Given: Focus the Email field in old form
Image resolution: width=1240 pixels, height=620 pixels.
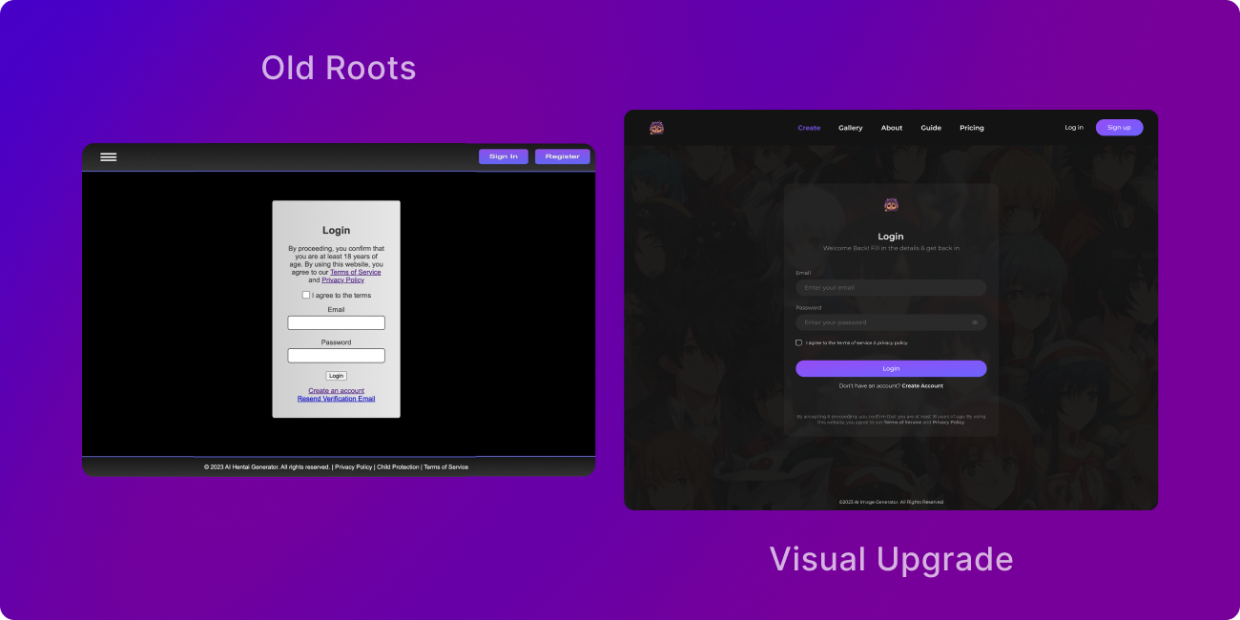Looking at the screenshot, I should pyautogui.click(x=336, y=322).
